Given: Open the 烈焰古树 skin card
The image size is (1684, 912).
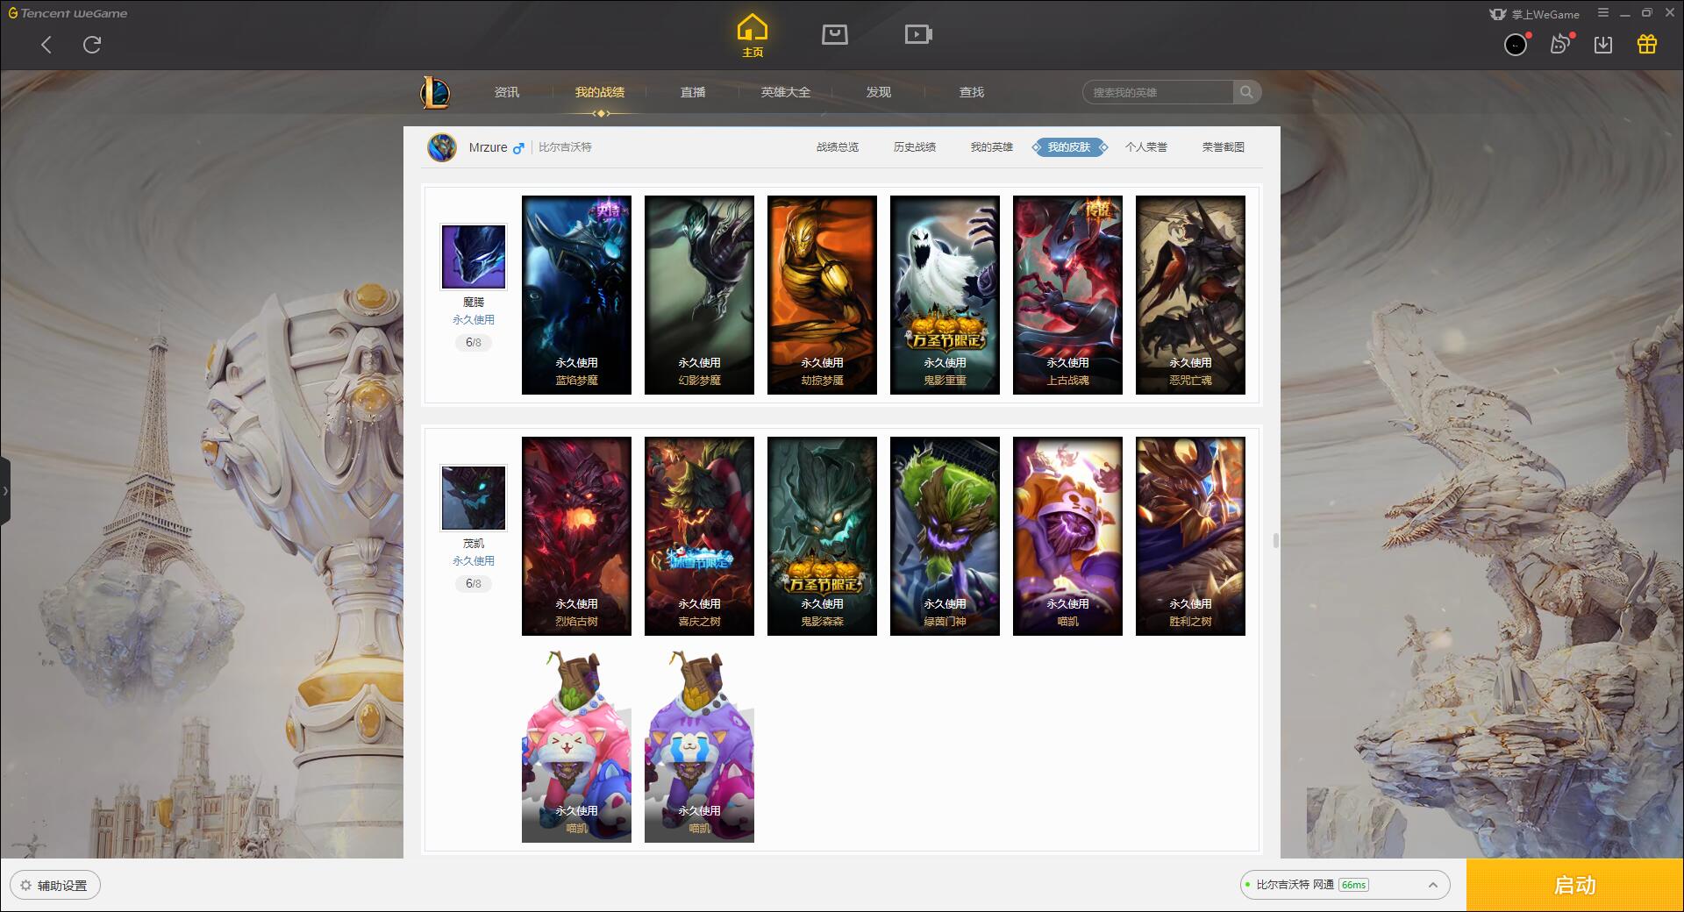Looking at the screenshot, I should 576,536.
